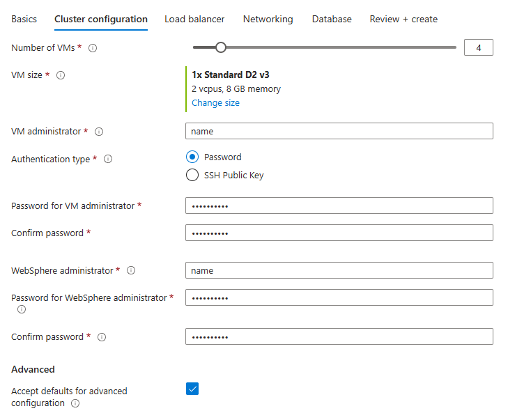
Task: Click the Number of VMs slider handle
Action: pos(221,47)
